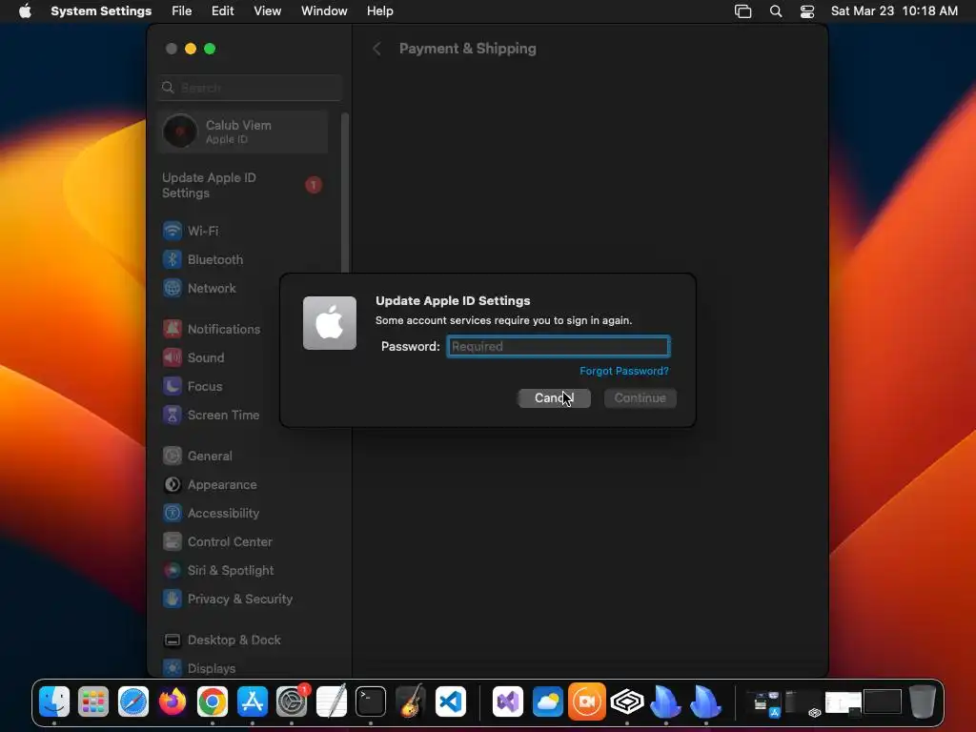The width and height of the screenshot is (976, 732).
Task: Click Stage Manager icon in menu bar
Action: coord(742,10)
